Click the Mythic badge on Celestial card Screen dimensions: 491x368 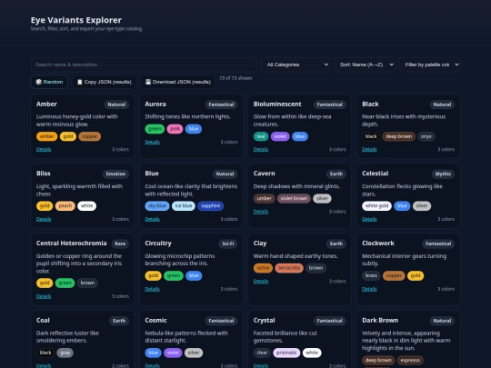443,174
